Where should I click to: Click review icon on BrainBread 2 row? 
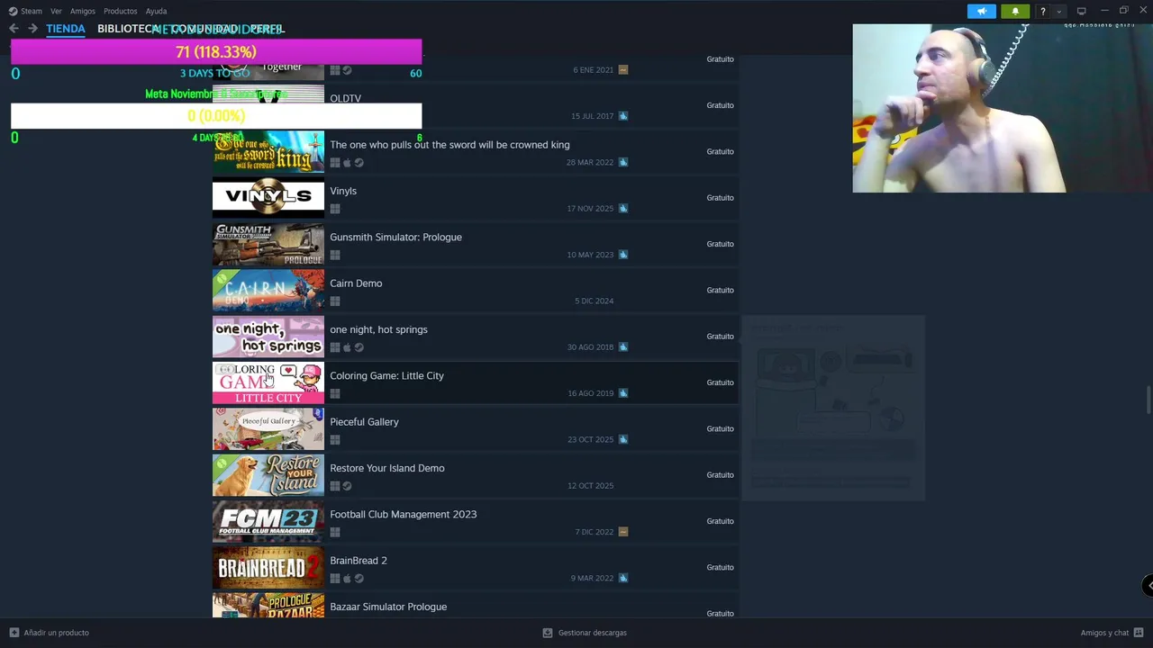[623, 578]
